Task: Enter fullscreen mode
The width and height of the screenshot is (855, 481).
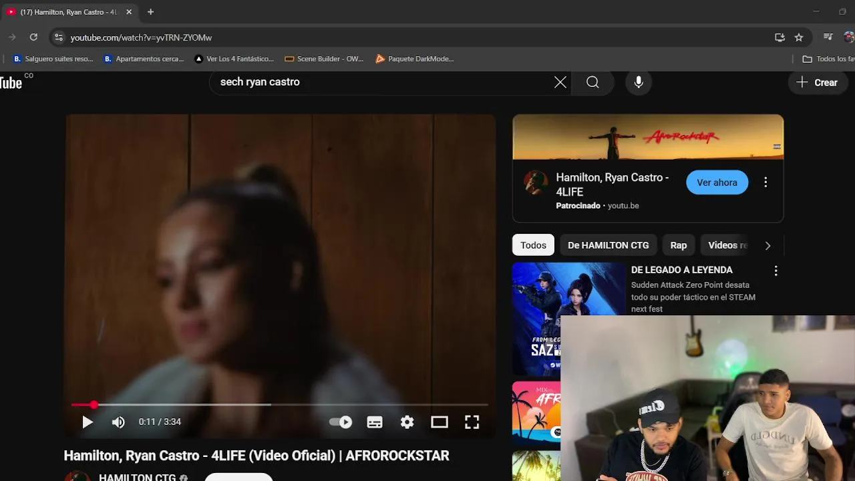Action: point(472,422)
